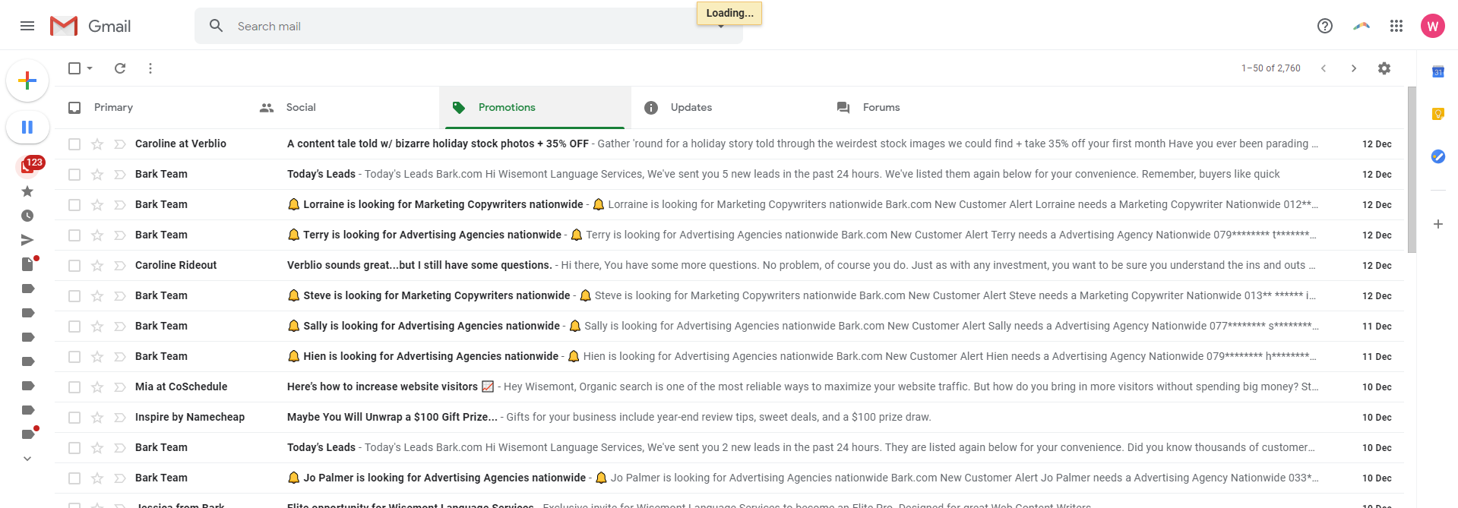
Task: Click the Compose plus button
Action: 27,80
